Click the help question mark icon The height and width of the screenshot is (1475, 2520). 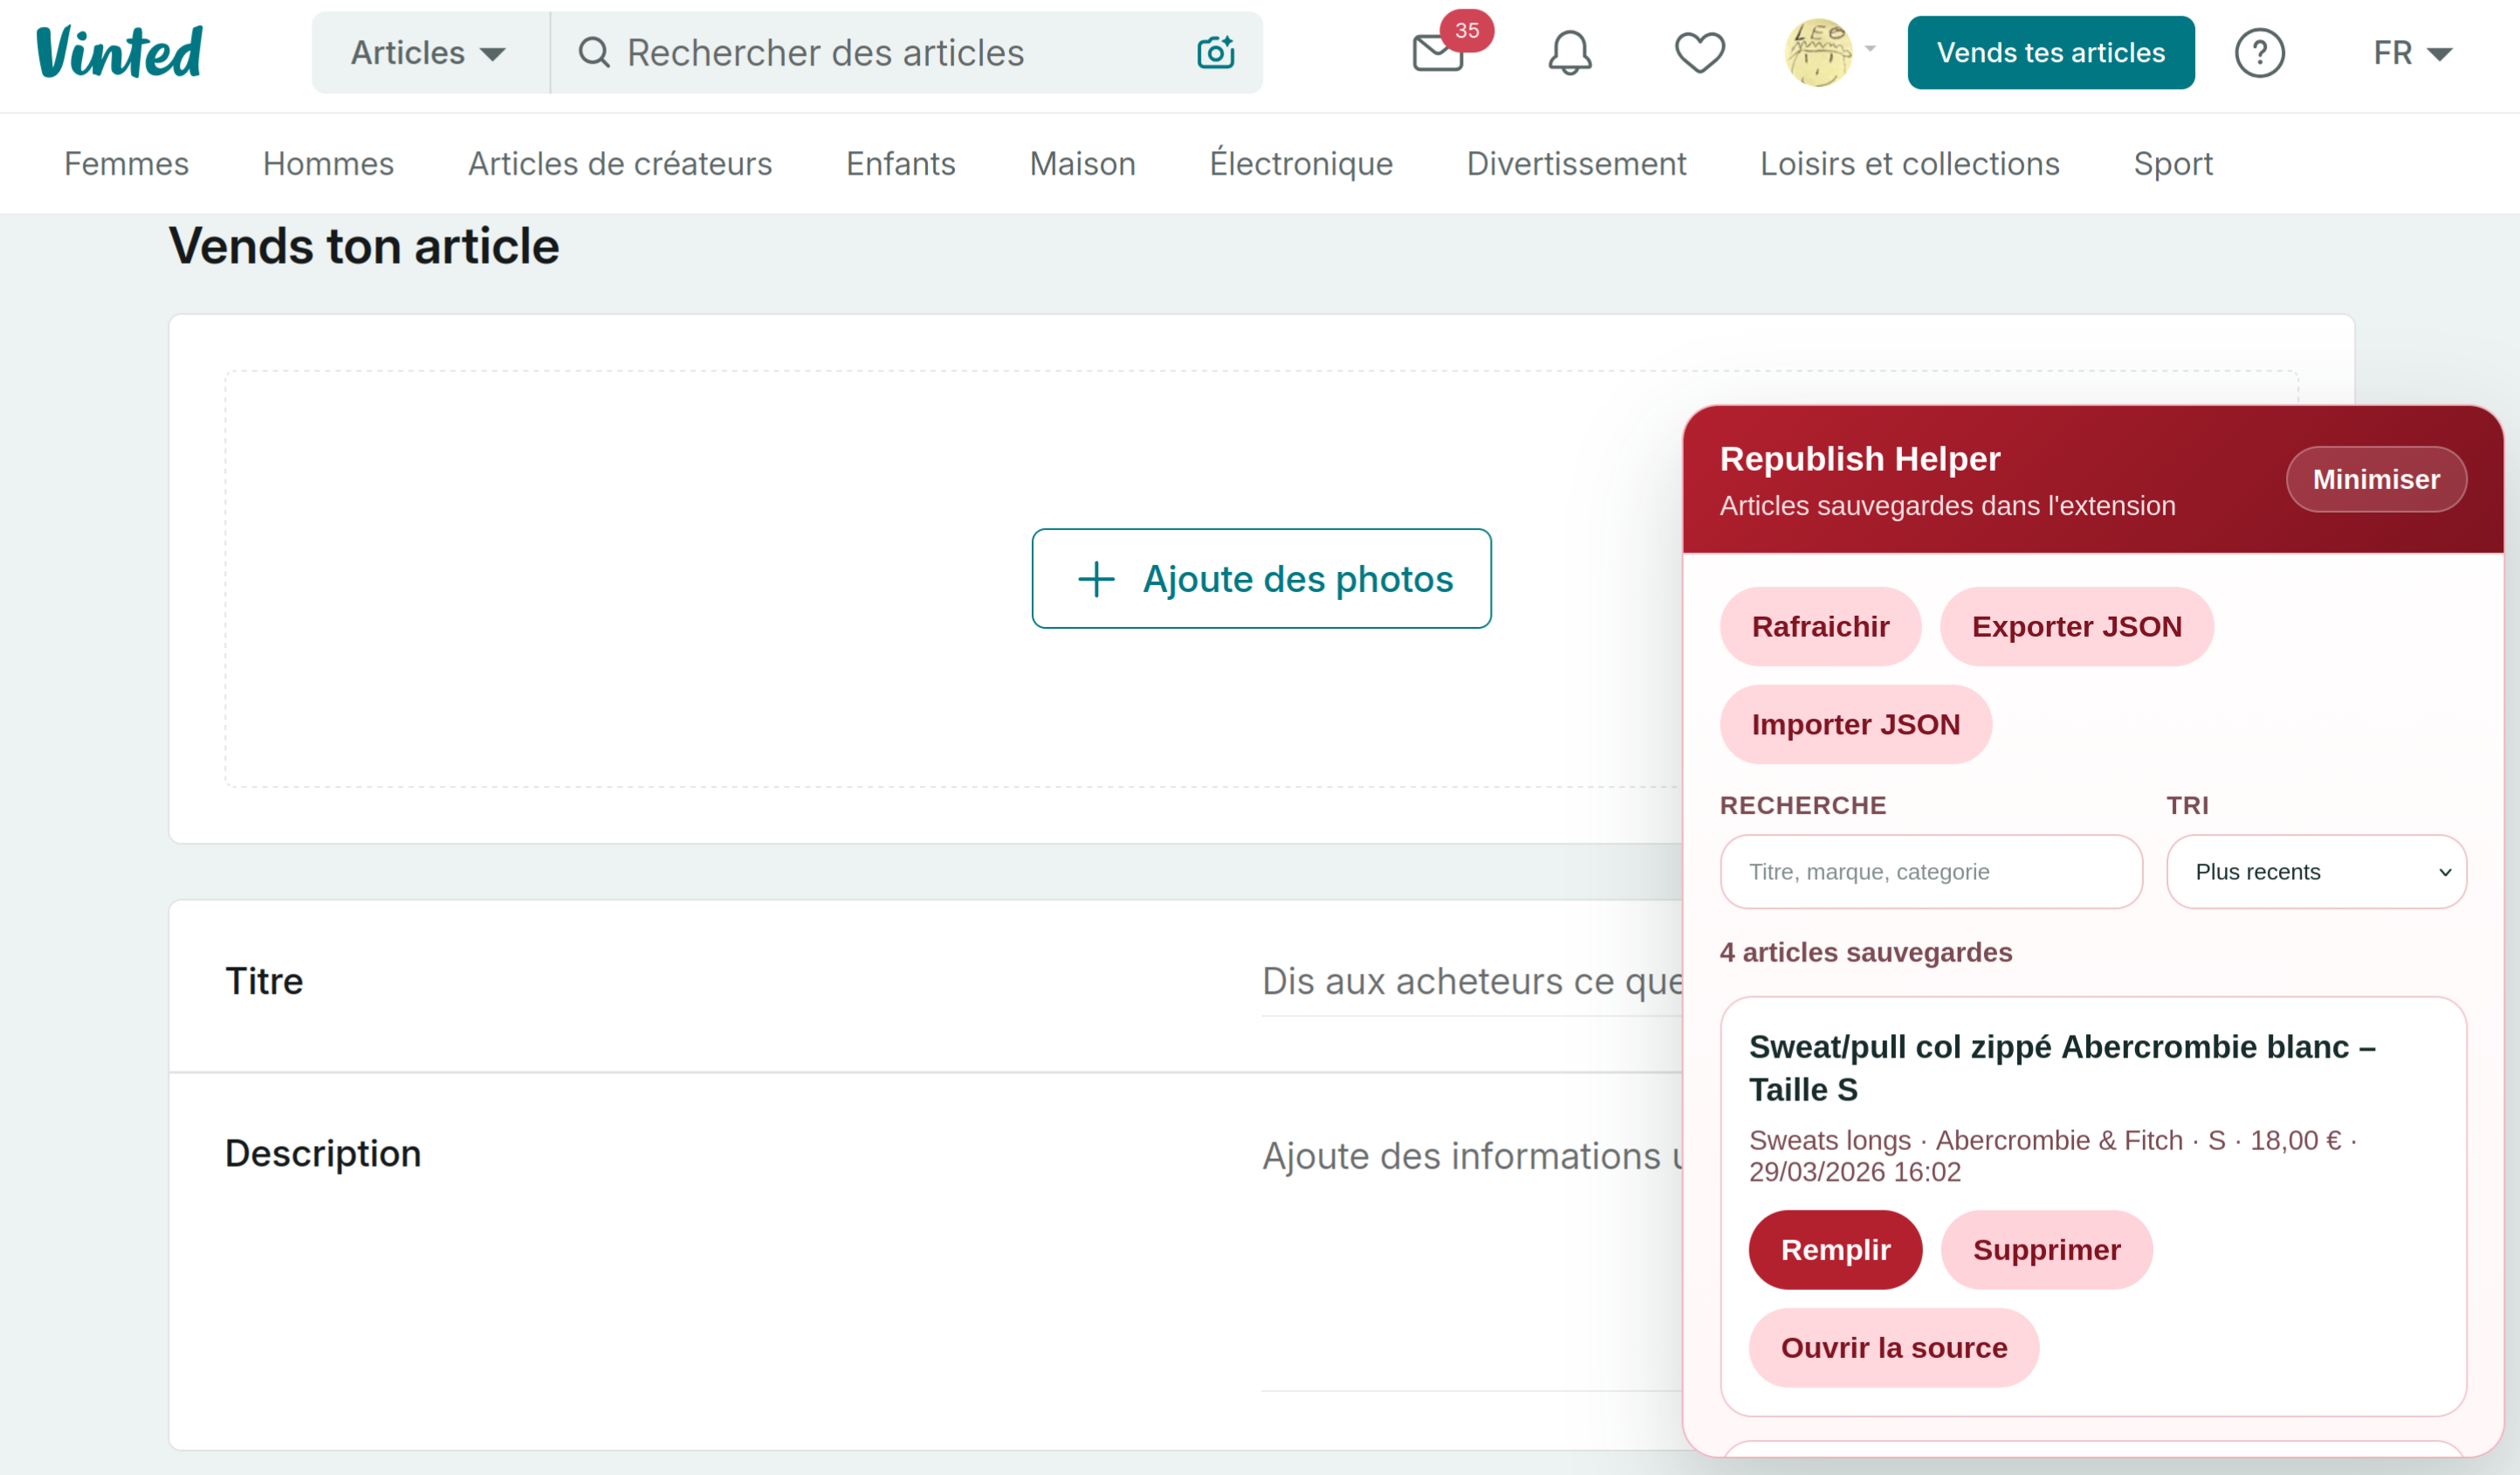point(2259,53)
